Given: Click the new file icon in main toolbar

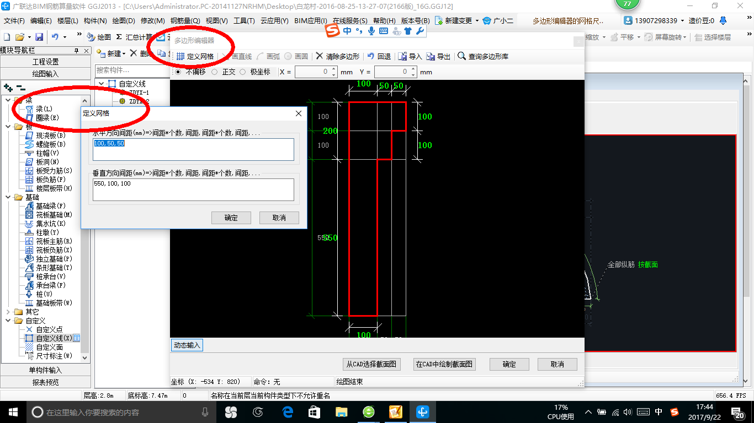Looking at the screenshot, I should pyautogui.click(x=7, y=37).
